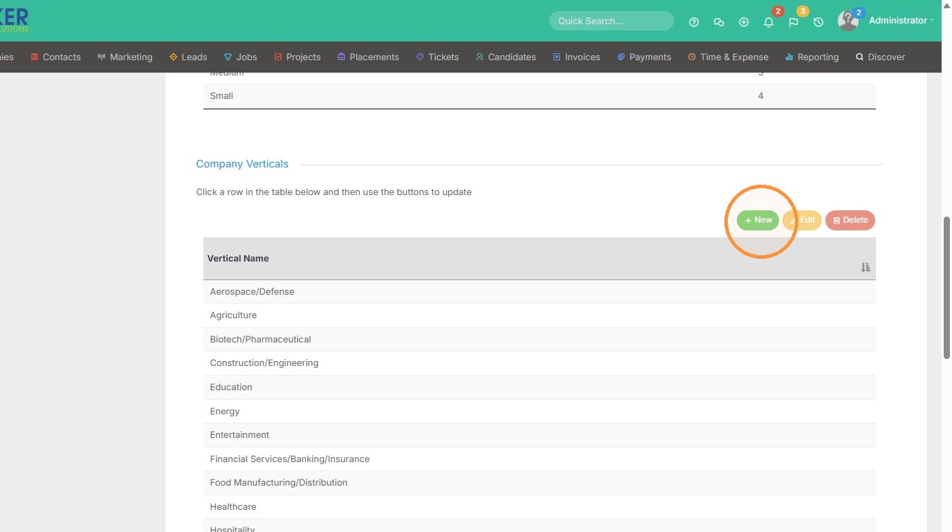The image size is (952, 532).
Task: Select the Financial Services/Banking/Insurance row
Action: (540, 459)
